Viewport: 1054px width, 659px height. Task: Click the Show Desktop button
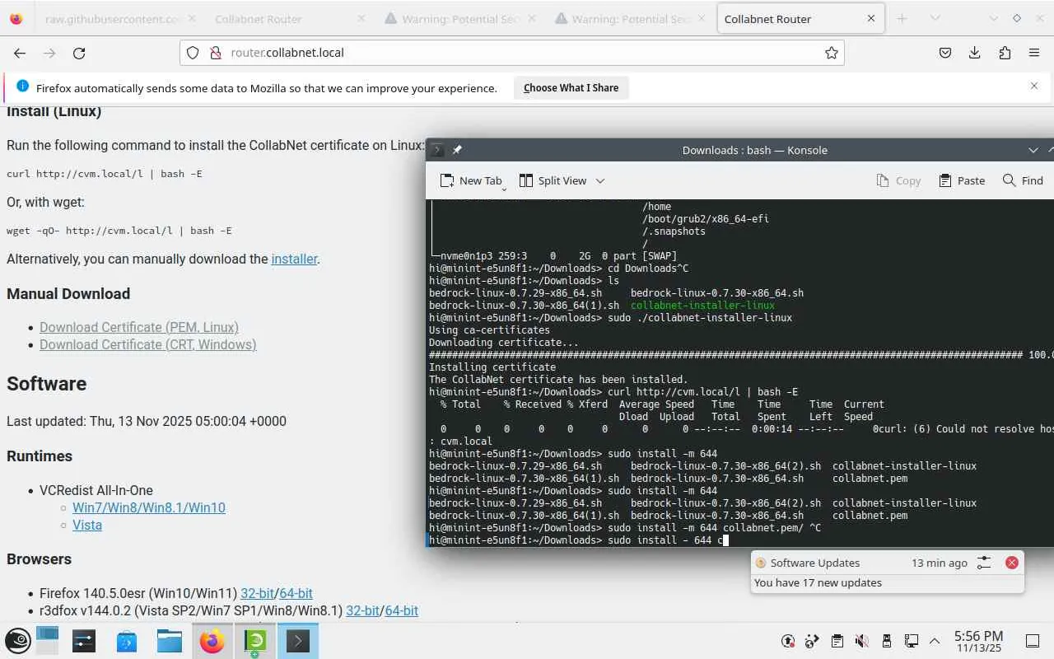click(1032, 641)
